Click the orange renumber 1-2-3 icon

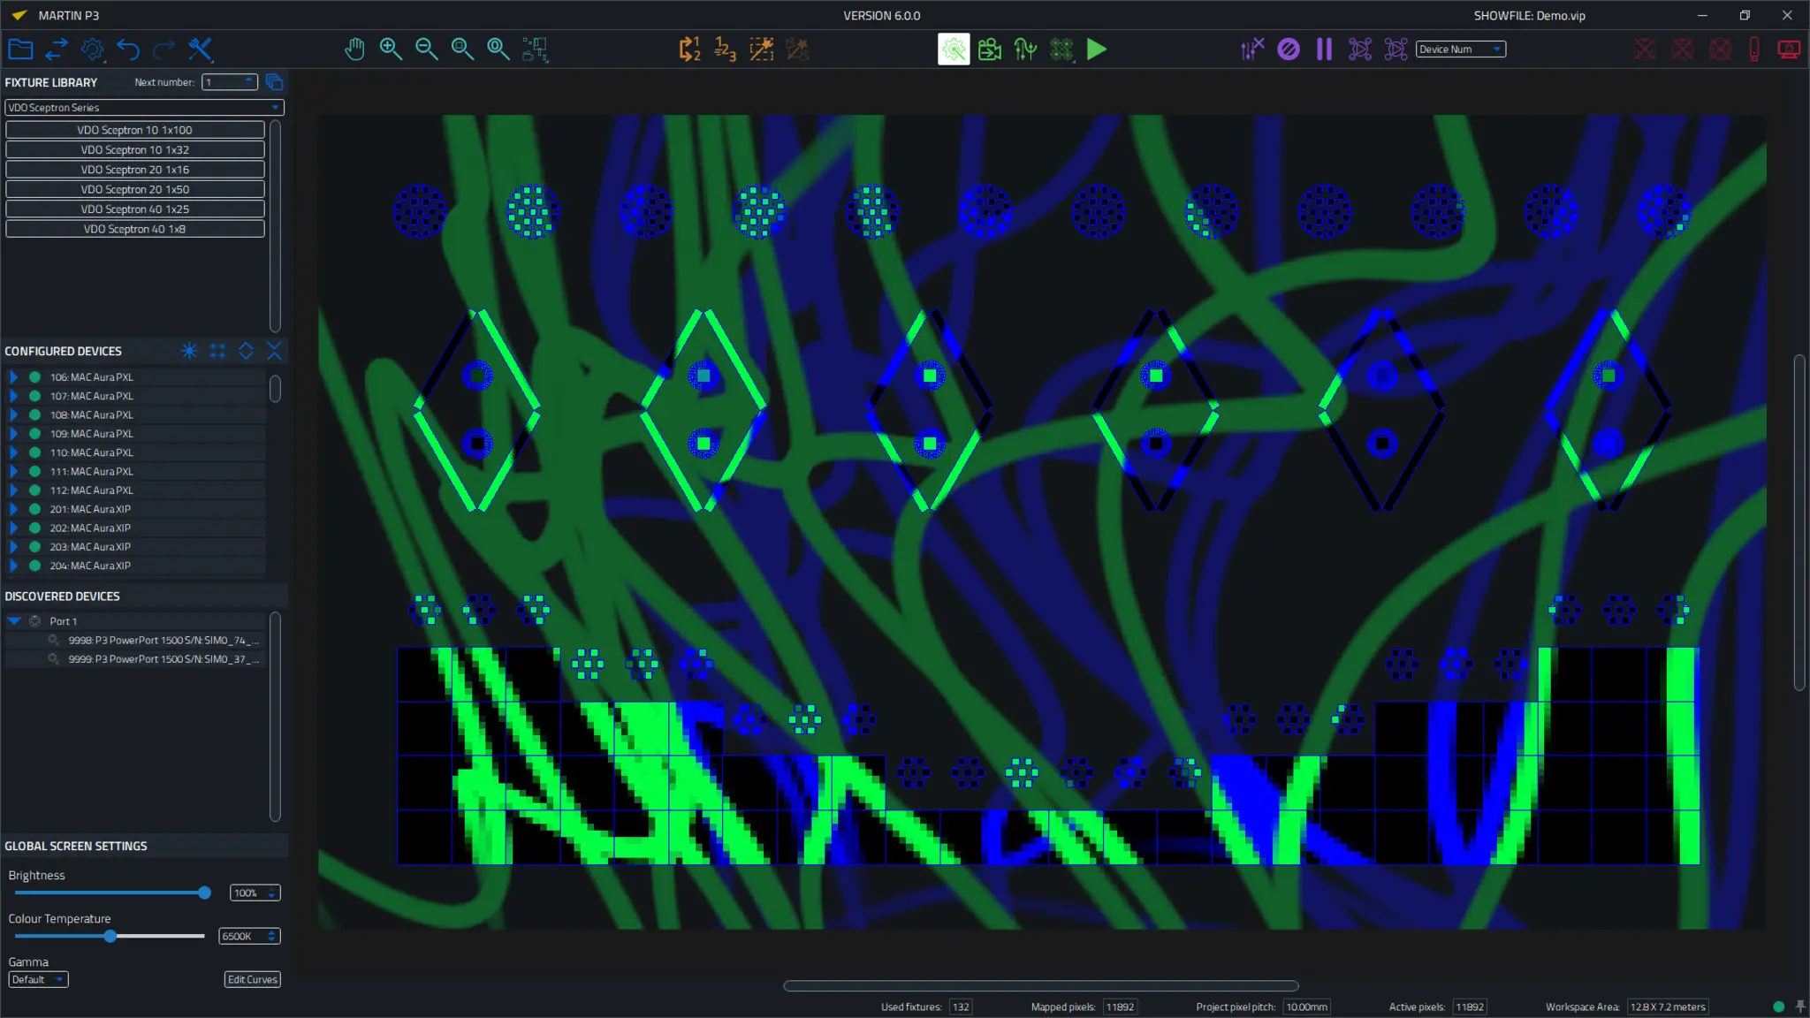[x=725, y=49]
